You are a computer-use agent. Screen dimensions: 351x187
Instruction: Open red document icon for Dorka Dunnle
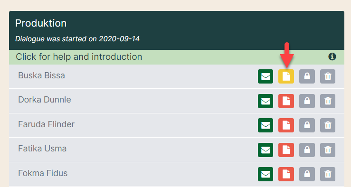click(286, 101)
